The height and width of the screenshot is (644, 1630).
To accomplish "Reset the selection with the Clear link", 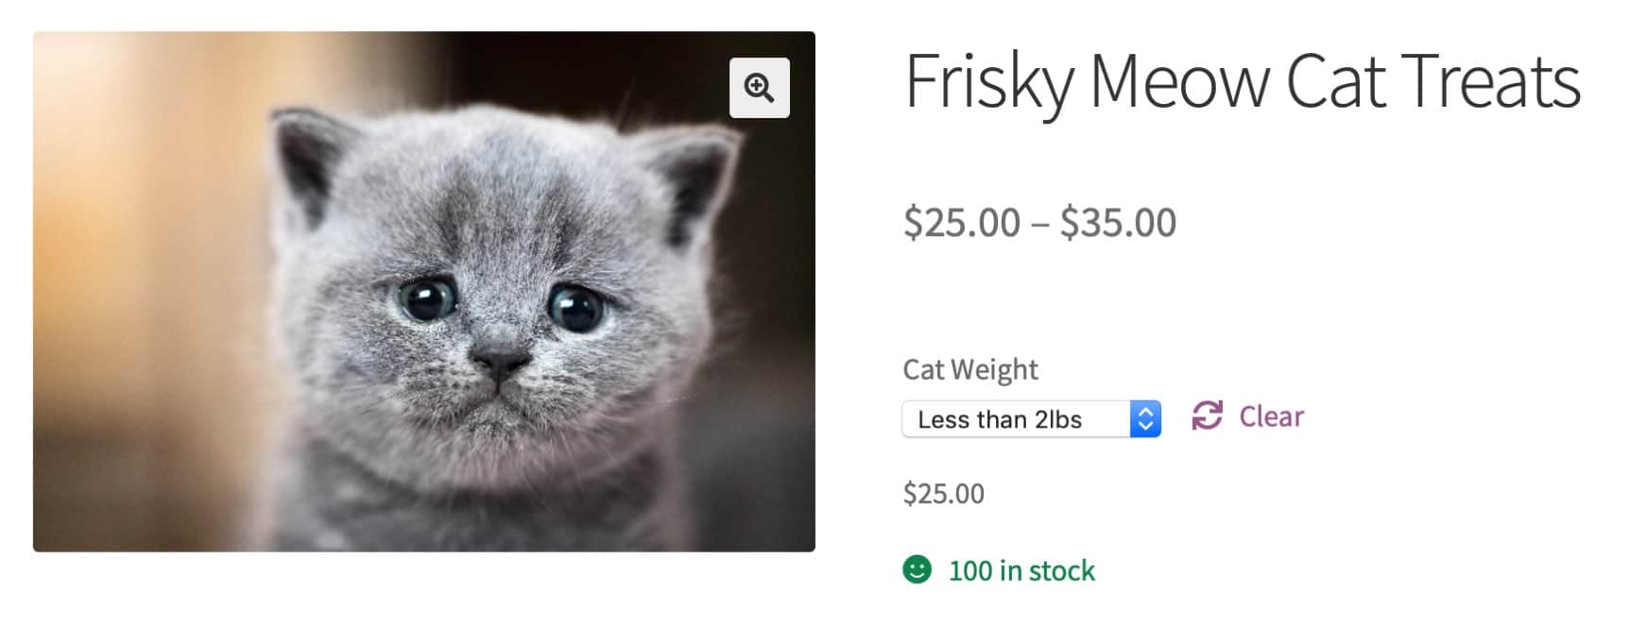I will (1271, 416).
